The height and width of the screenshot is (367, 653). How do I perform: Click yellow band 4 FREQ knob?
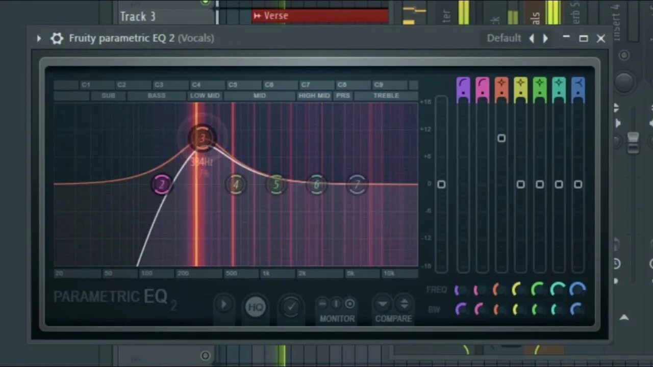point(519,290)
